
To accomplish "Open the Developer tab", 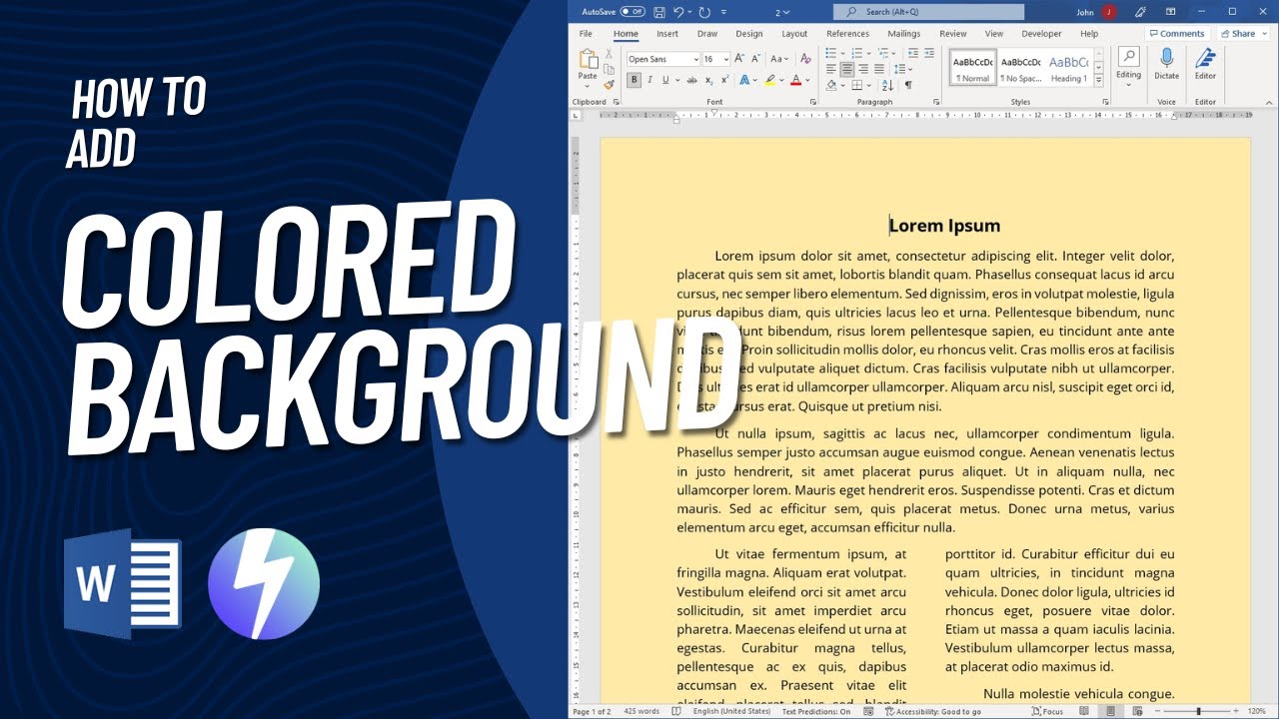I will (1042, 34).
